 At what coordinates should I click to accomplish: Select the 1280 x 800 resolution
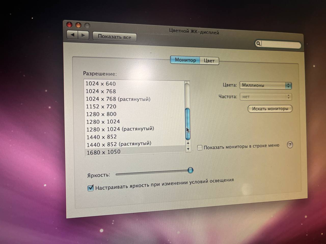101,114
